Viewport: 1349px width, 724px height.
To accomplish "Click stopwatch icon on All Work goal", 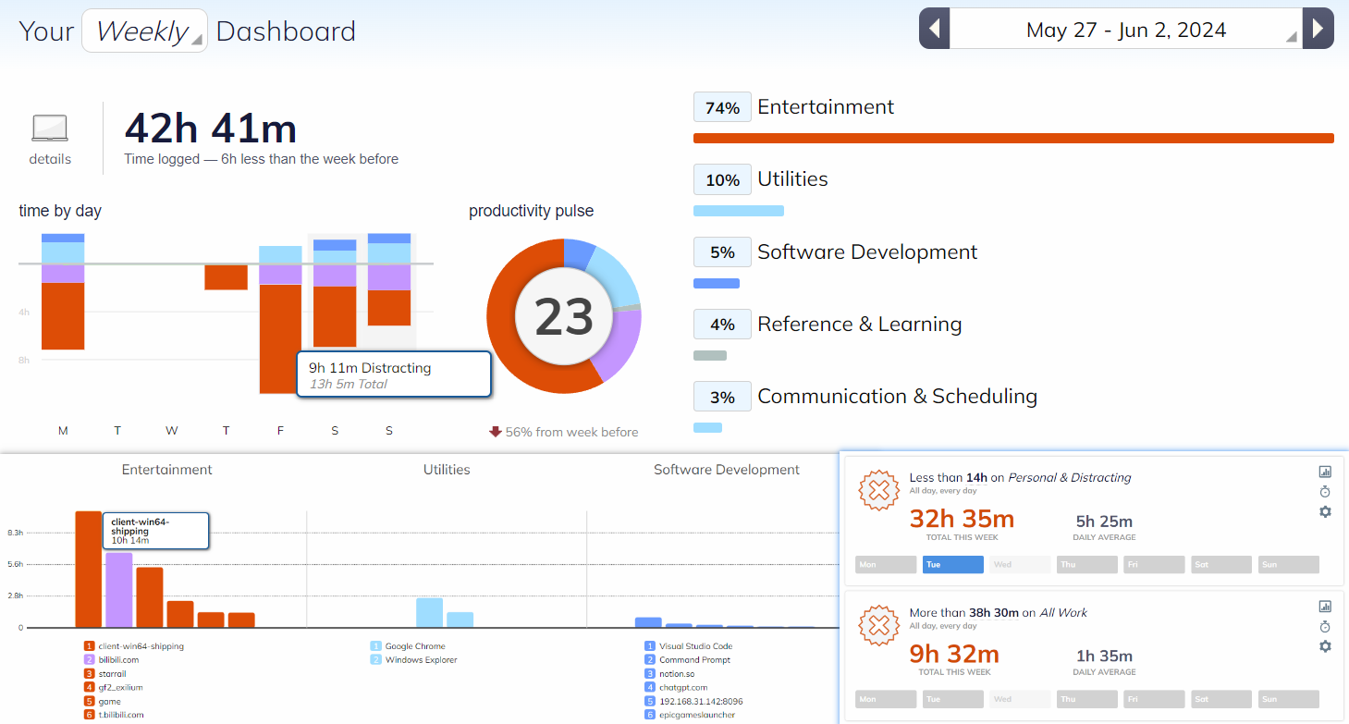I will [1325, 626].
